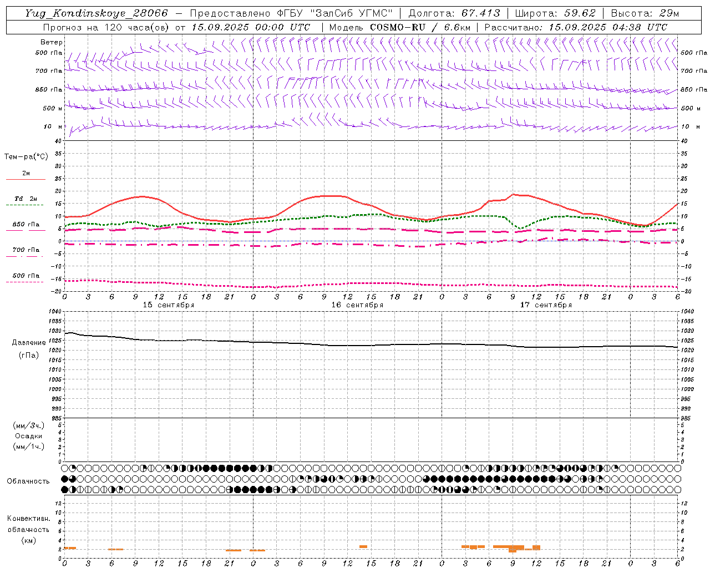The width and height of the screenshot is (710, 568).
Task: Click the Высота: 29м elevation label
Action: 645,13
